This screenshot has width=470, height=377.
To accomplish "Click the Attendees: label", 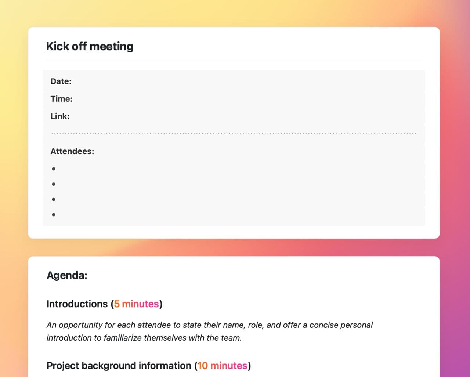I will [72, 151].
